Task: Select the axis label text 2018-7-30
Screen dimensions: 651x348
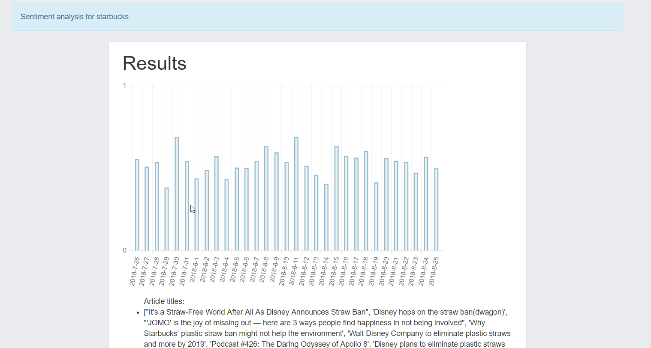Action: [x=174, y=271]
